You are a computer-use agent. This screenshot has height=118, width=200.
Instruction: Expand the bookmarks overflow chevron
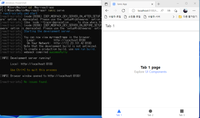pos(173,17)
